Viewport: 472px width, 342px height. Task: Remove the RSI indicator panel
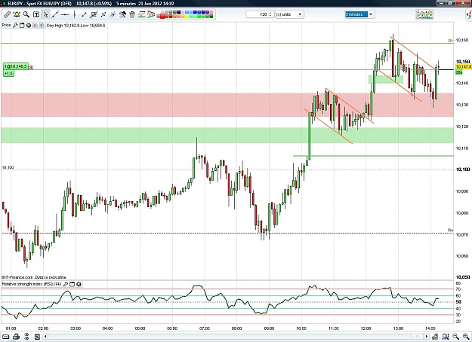pyautogui.click(x=79, y=284)
